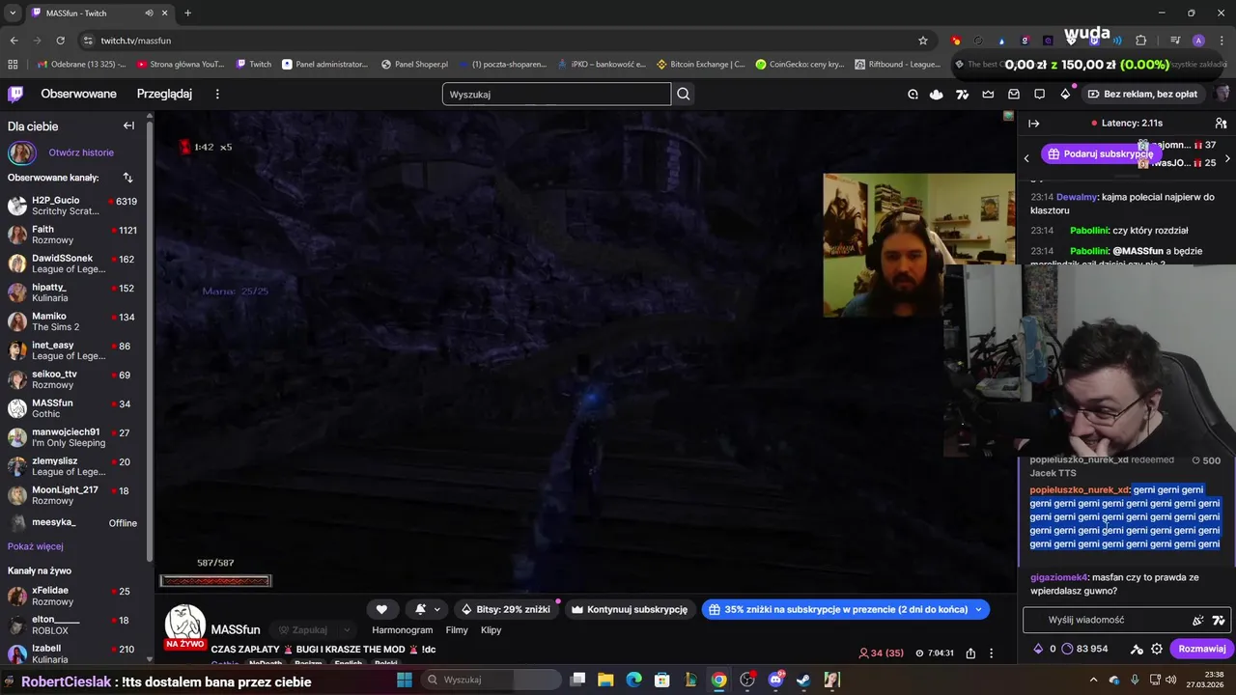Open the user avatar menu
The height and width of the screenshot is (695, 1236).
[x=1222, y=94]
